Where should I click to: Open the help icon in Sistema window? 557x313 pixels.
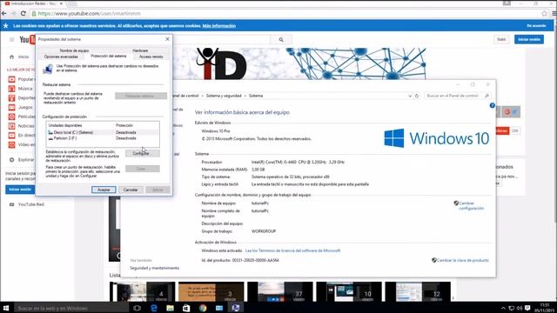pyautogui.click(x=492, y=105)
